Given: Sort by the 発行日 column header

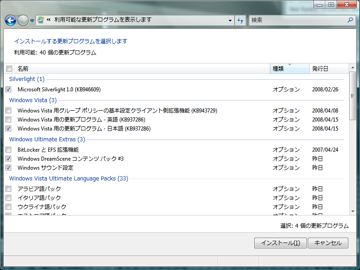Looking at the screenshot, I should (329, 68).
